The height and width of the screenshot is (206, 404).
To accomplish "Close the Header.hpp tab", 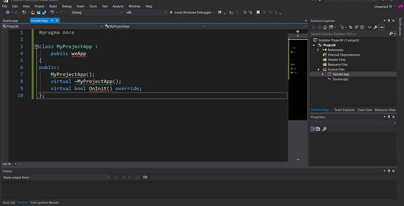I will pos(57,21).
